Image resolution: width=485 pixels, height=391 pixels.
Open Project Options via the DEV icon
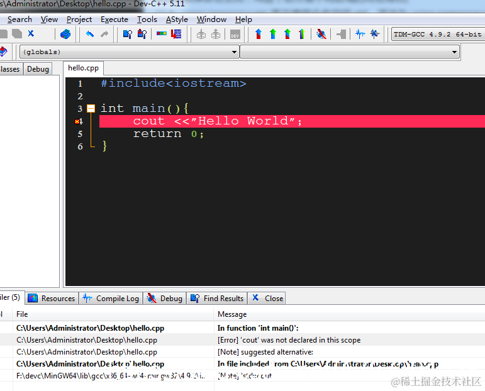coord(235,34)
